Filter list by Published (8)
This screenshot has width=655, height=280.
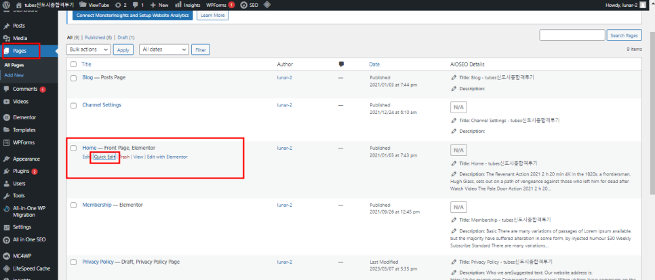pyautogui.click(x=98, y=37)
